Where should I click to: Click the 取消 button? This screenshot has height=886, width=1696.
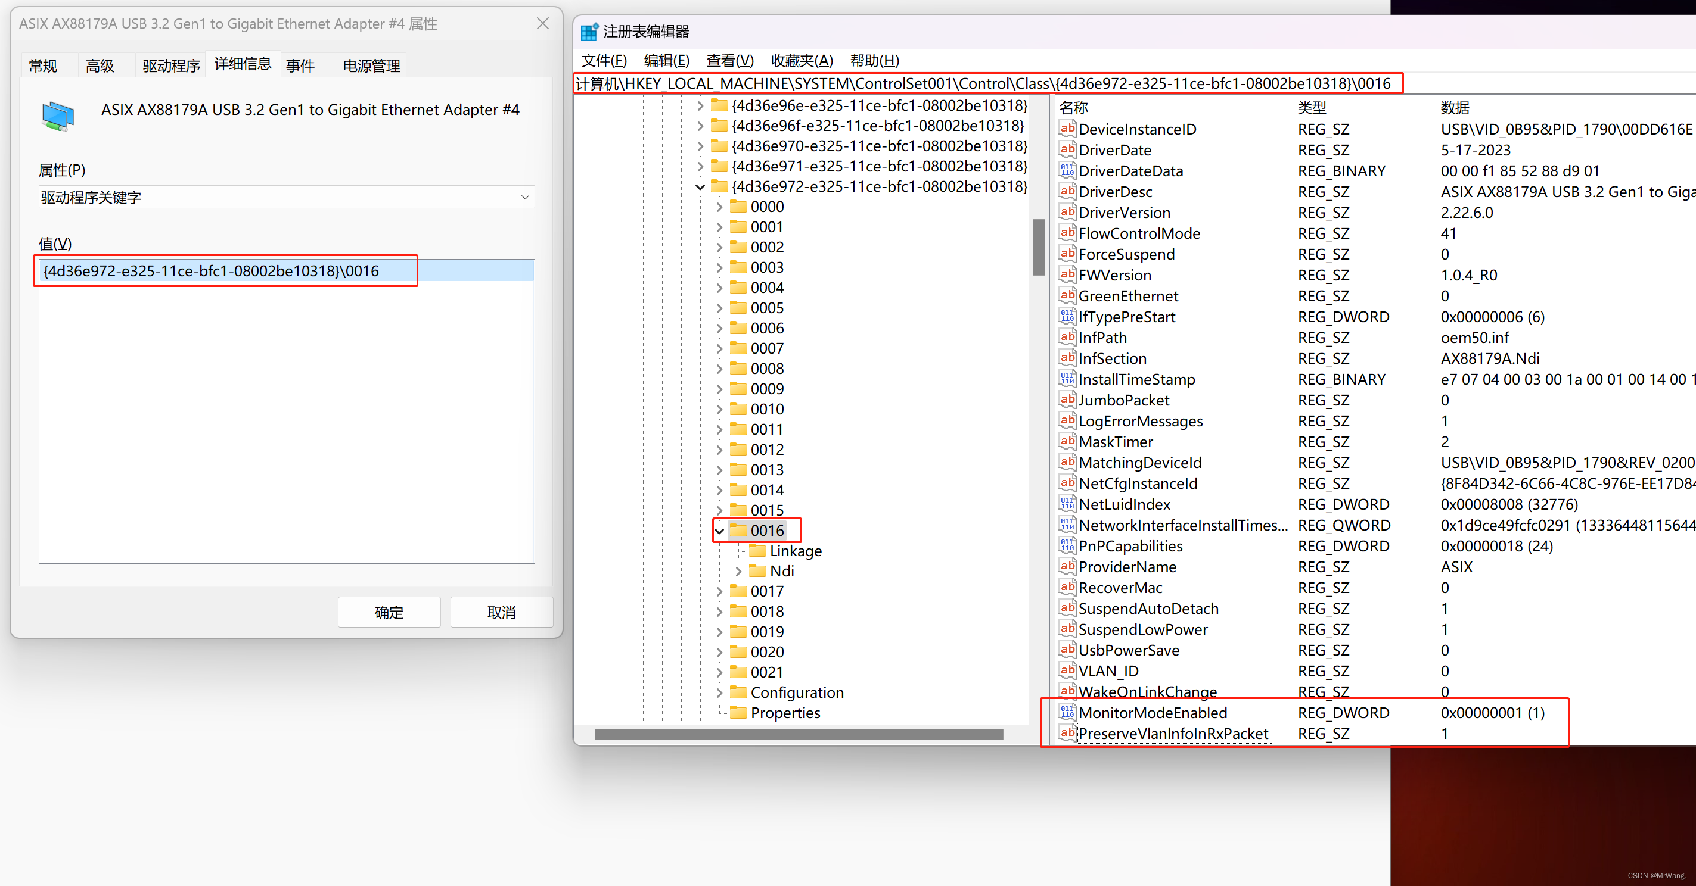coord(502,612)
